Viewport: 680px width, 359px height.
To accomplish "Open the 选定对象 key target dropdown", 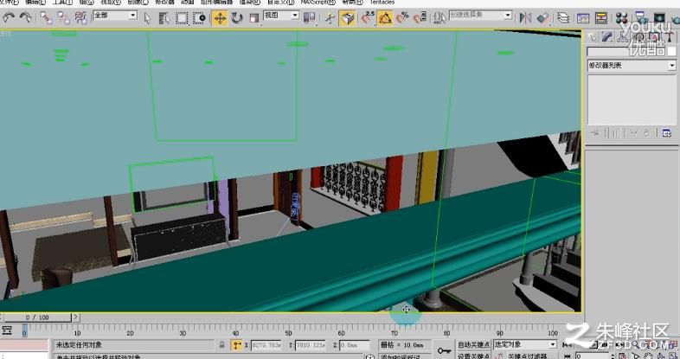I will [x=525, y=344].
